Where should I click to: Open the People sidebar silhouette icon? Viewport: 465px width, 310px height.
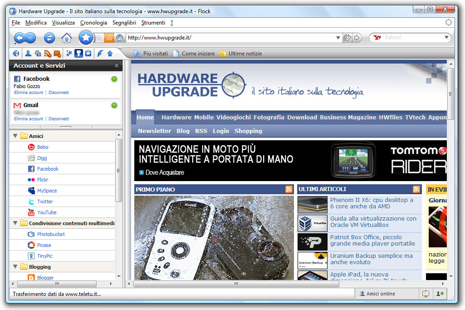[x=28, y=54]
